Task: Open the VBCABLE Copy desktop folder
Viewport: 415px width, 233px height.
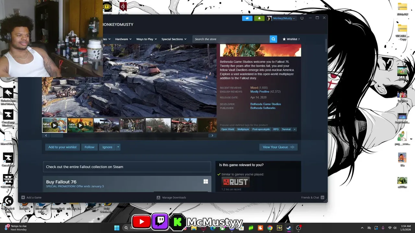Action: tap(402, 32)
